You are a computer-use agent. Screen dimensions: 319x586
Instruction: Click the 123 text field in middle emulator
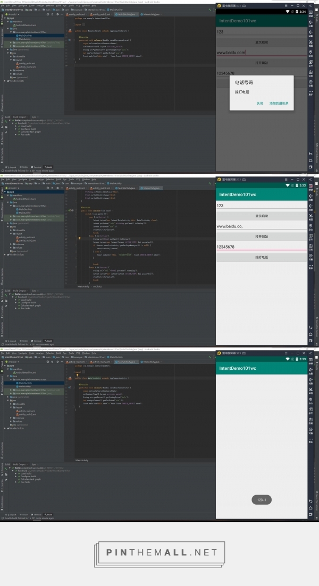pos(262,206)
